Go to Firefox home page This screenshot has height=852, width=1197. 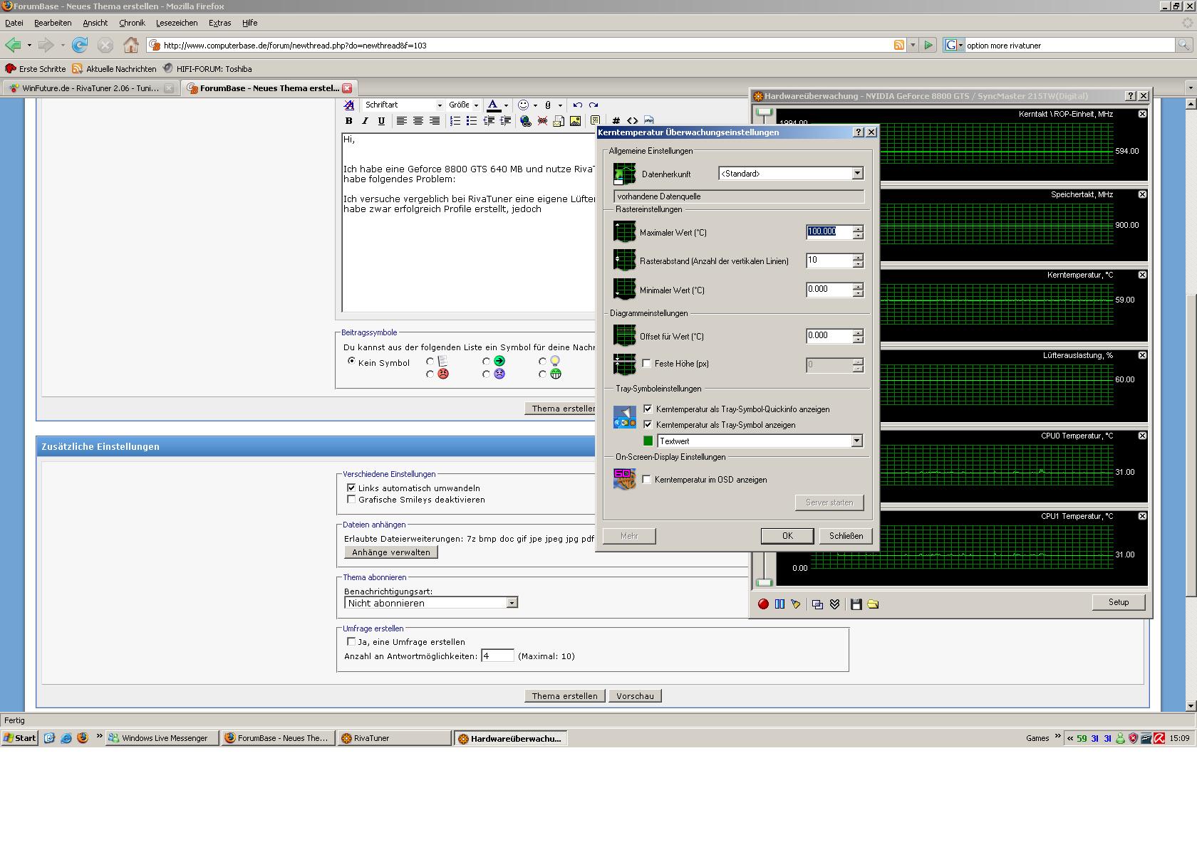click(131, 45)
